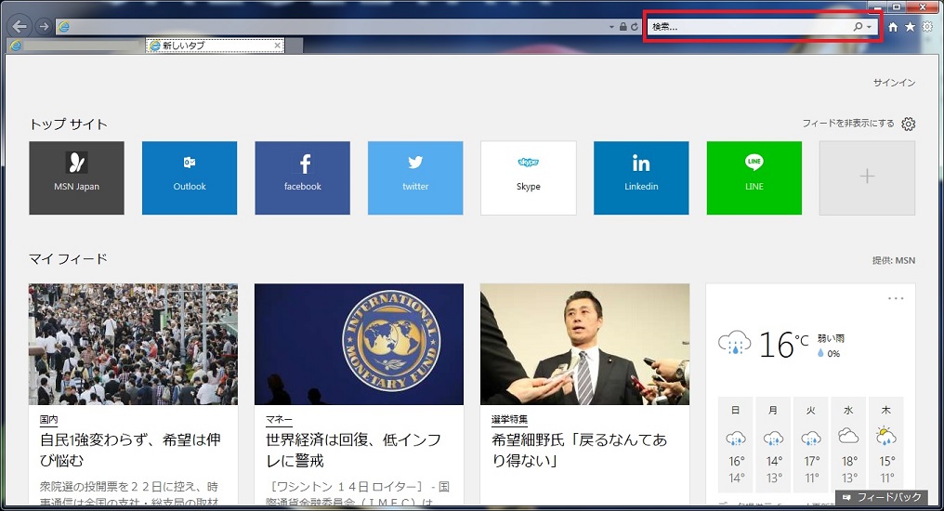Click the マネー category label

(279, 420)
